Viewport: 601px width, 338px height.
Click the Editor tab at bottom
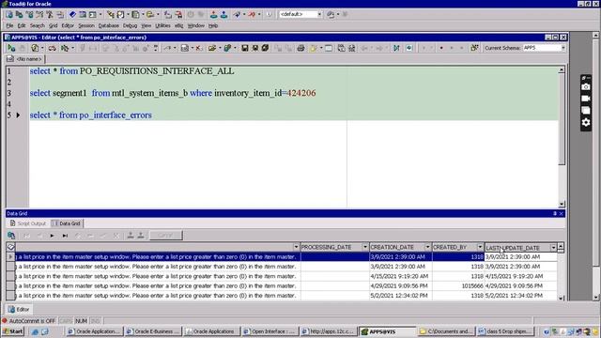point(19,309)
